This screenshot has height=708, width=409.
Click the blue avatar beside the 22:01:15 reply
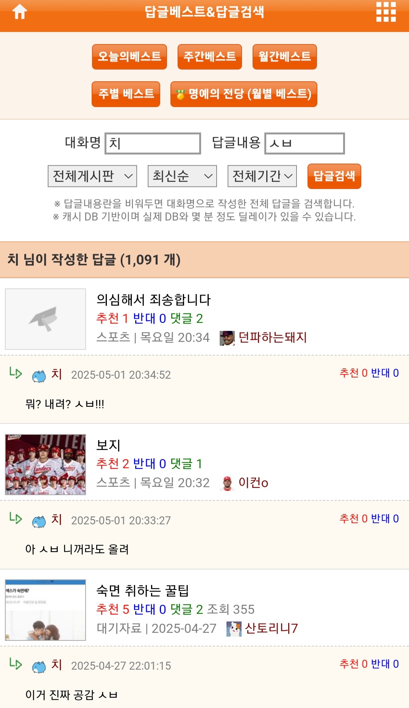click(39, 667)
